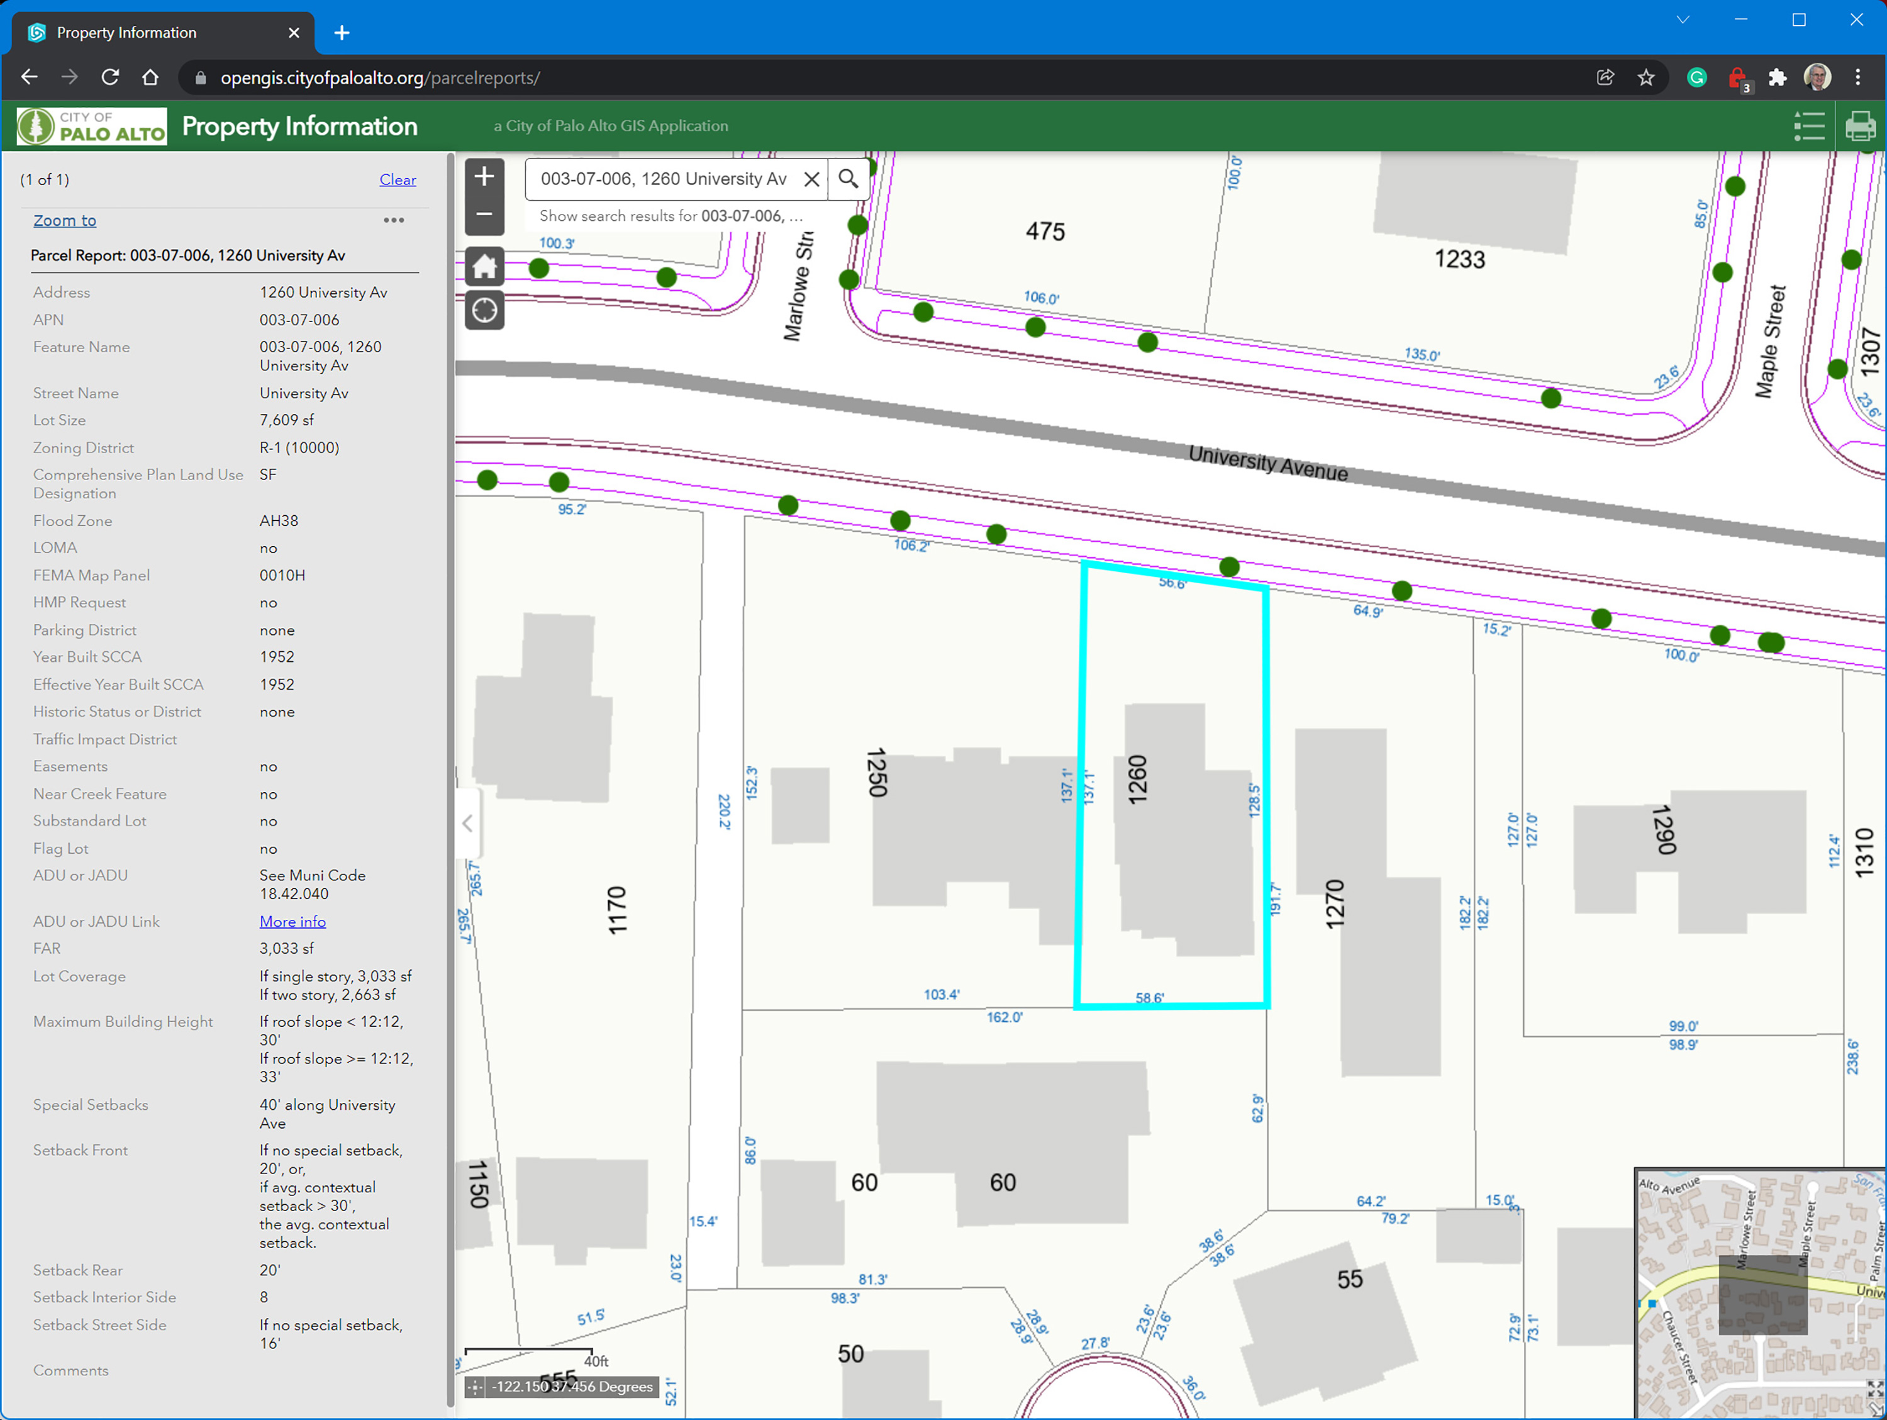The height and width of the screenshot is (1420, 1887).
Task: Click the address bar URL
Action: coord(380,77)
